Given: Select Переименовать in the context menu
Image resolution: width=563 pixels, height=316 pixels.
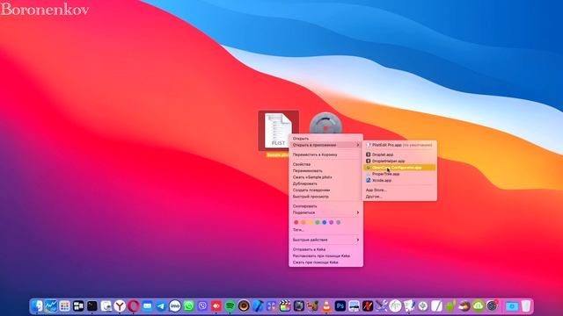Looking at the screenshot, I should 325,170.
